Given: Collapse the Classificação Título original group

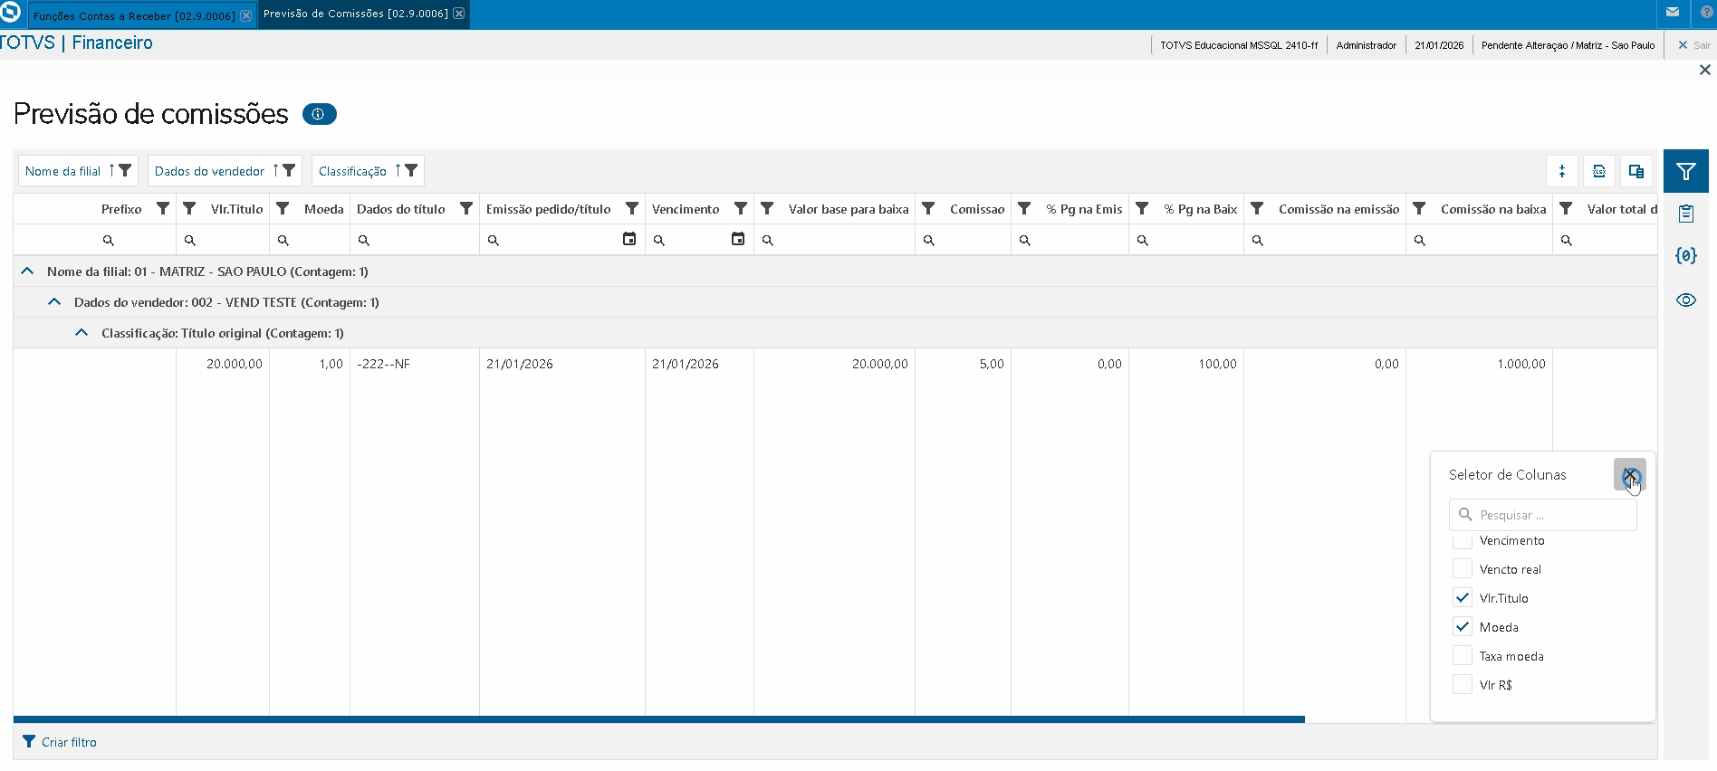Looking at the screenshot, I should point(82,333).
